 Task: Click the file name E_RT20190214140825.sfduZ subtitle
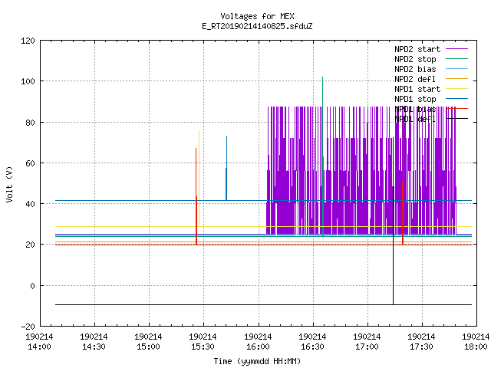click(x=258, y=26)
